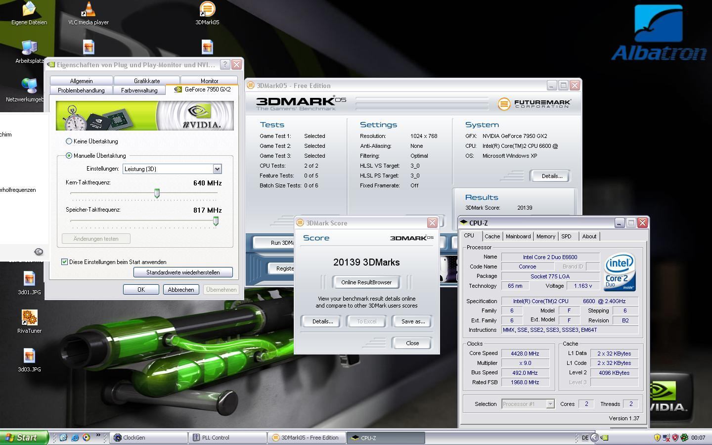712x445 pixels.
Task: Select Manuelle Übertaktung radio button
Action: click(x=69, y=156)
